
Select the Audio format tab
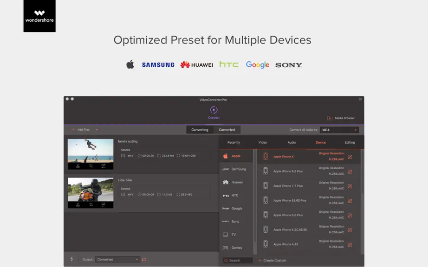pos(292,142)
